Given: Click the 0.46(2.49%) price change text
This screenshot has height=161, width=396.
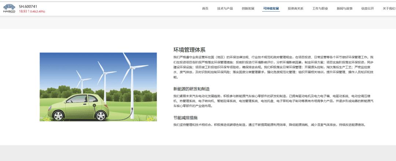Looking at the screenshot, I should coord(37,11).
